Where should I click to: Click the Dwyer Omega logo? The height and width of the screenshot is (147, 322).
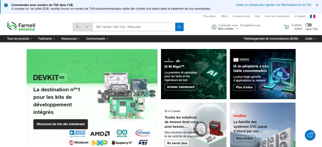(173, 111)
